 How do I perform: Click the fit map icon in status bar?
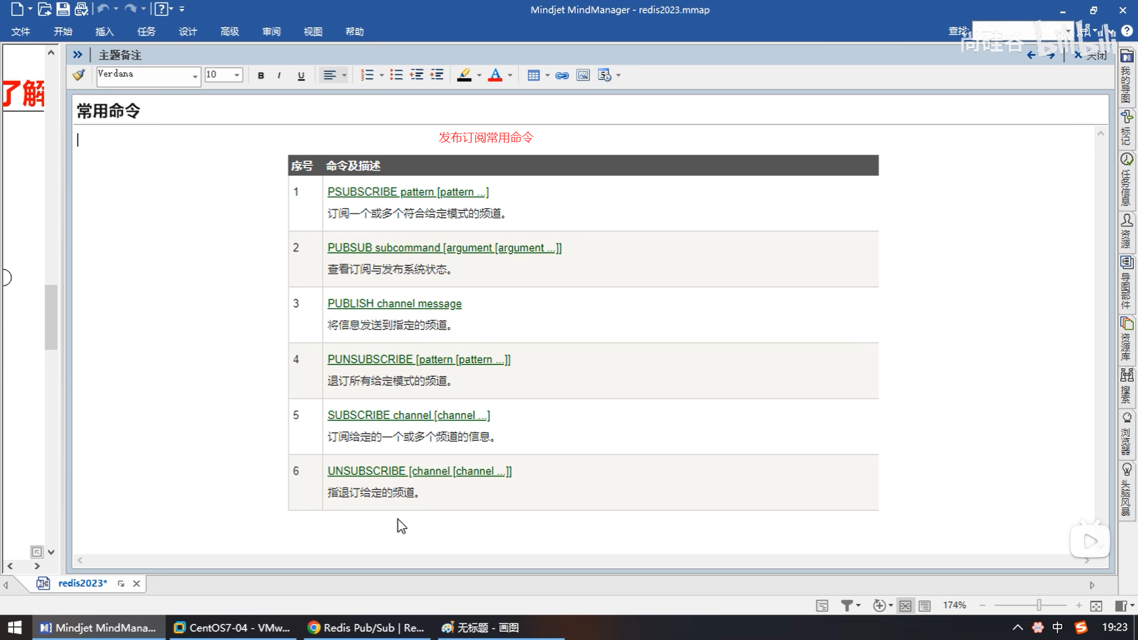1096,606
